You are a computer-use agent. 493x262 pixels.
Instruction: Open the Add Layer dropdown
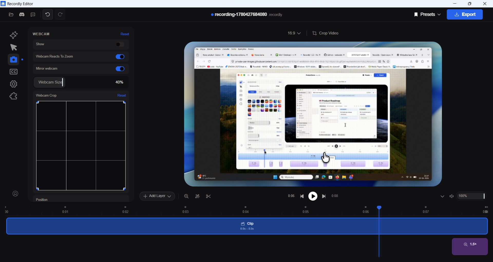pos(157,196)
